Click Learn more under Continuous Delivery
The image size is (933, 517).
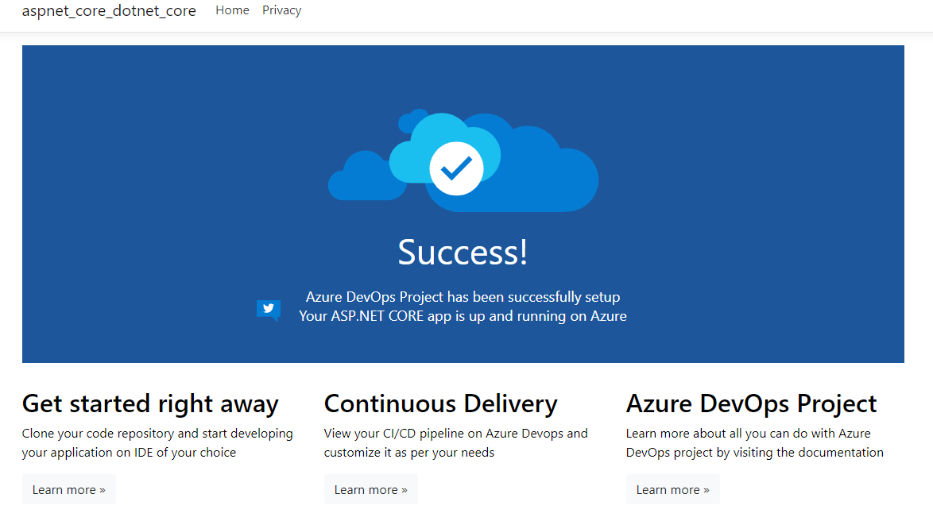[x=370, y=490]
